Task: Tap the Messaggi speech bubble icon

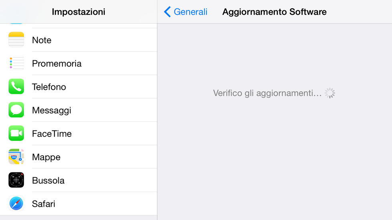Action: [16, 110]
